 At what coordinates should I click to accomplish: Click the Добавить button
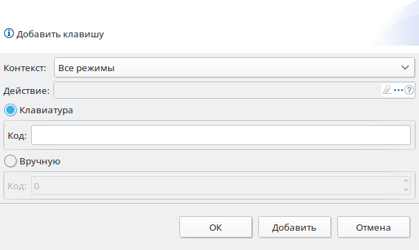coord(294,227)
